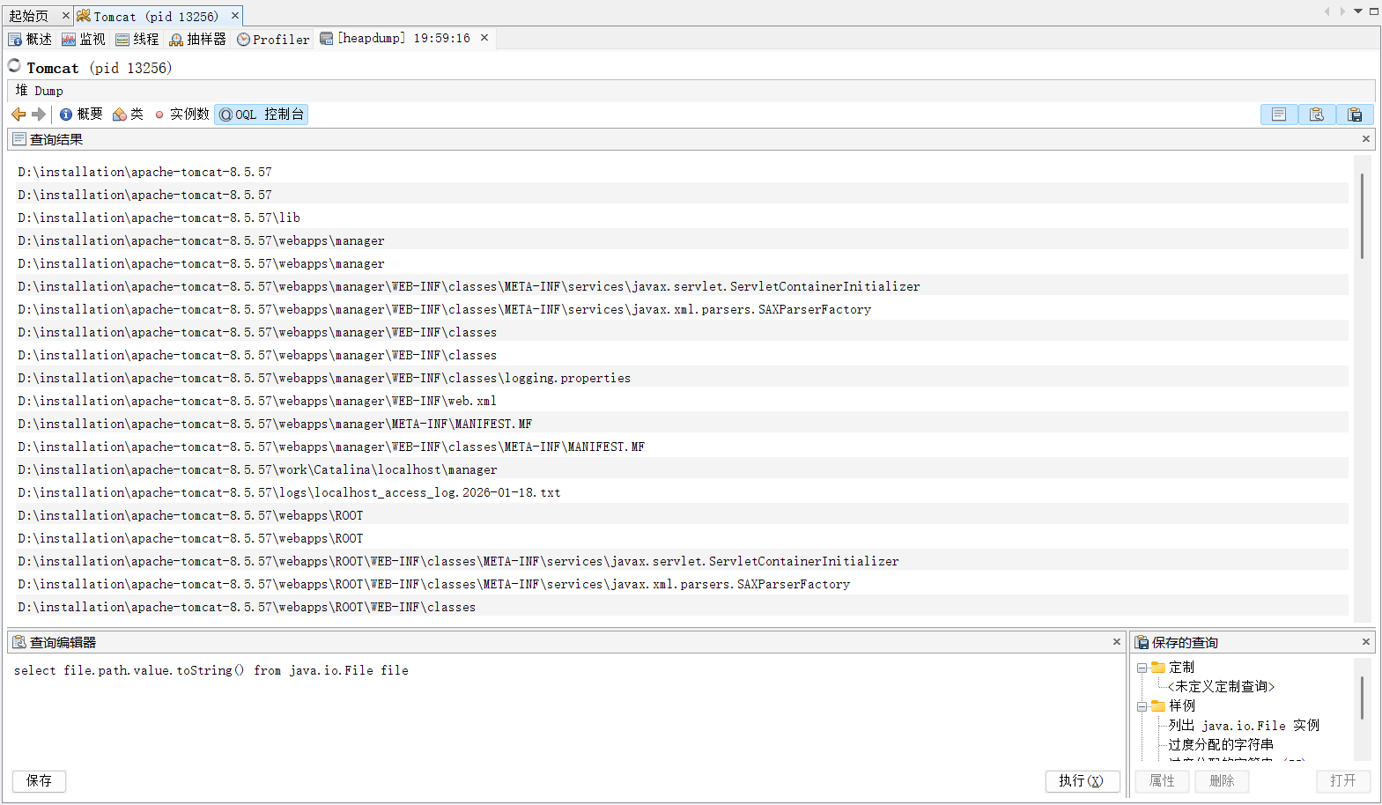Select the localhost_access_log.2026-01-18.txt row

click(682, 492)
